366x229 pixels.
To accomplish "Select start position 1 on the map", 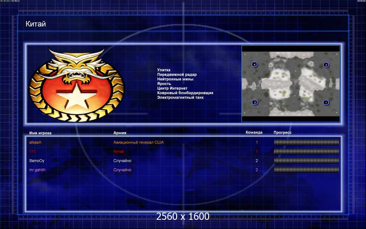I will (326, 102).
